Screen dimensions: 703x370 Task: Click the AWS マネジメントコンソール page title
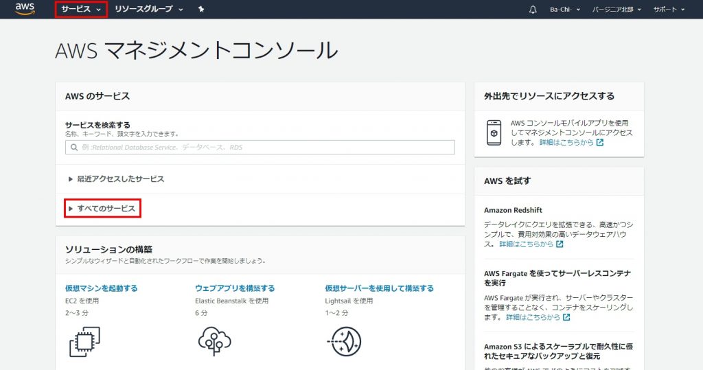point(196,50)
